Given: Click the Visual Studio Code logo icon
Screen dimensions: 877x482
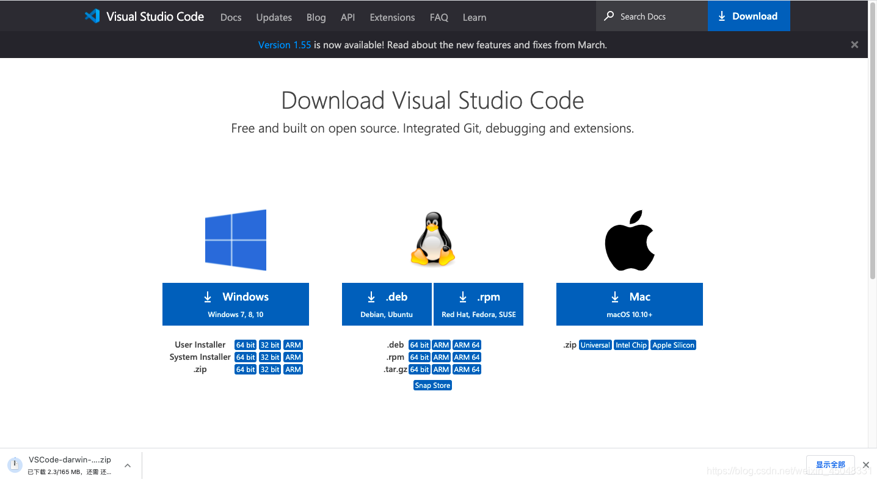Looking at the screenshot, I should pos(92,16).
